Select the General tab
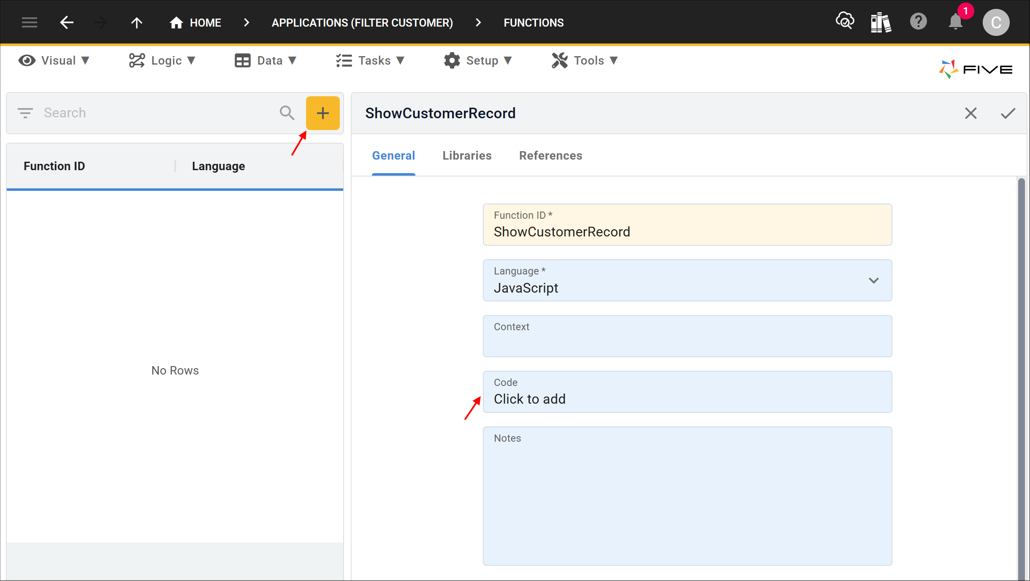The image size is (1030, 581). pyautogui.click(x=393, y=156)
